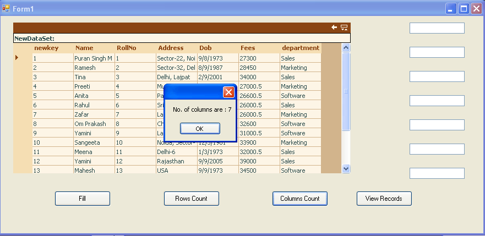Select the department cell in Preeti's row
485x236 pixels.
coord(301,86)
